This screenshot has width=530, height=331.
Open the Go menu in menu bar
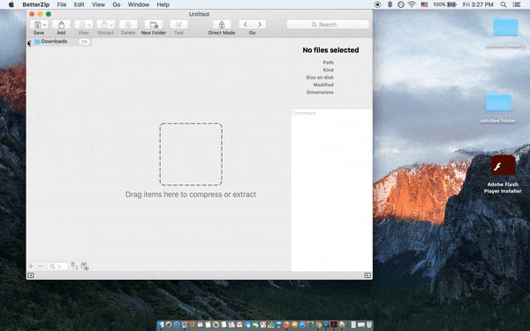pyautogui.click(x=117, y=4)
